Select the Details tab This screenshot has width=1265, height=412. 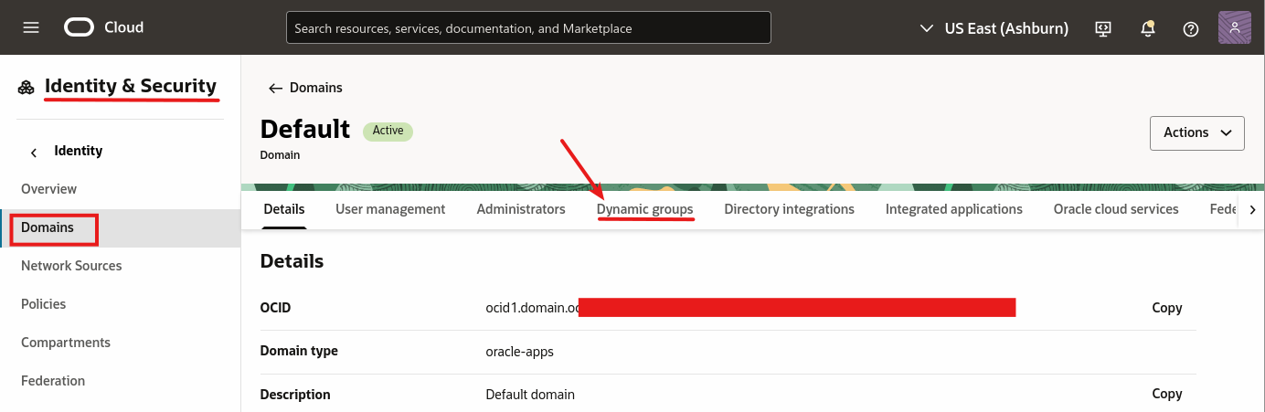pyautogui.click(x=284, y=209)
